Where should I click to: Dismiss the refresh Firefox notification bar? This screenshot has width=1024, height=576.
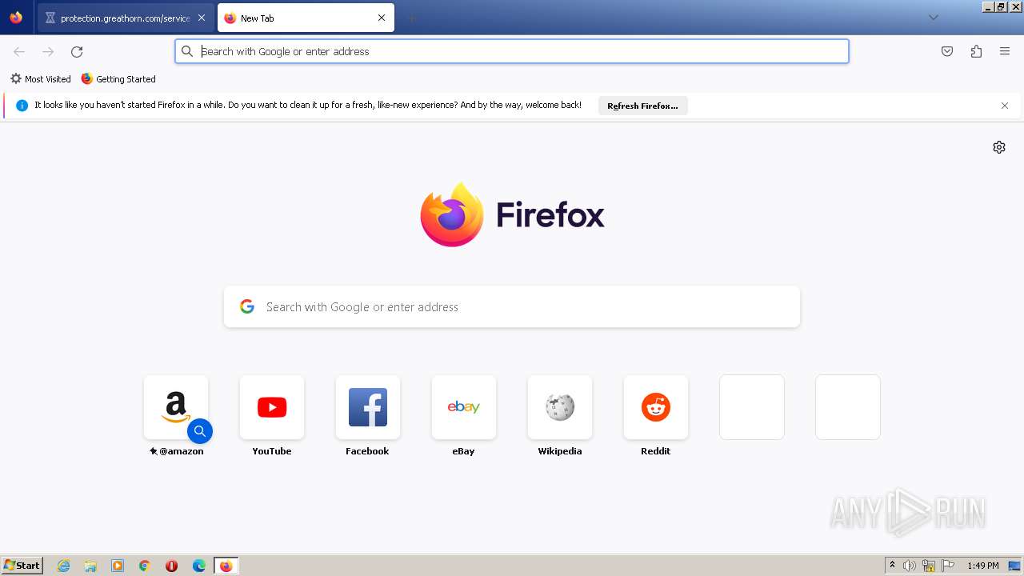(1005, 106)
